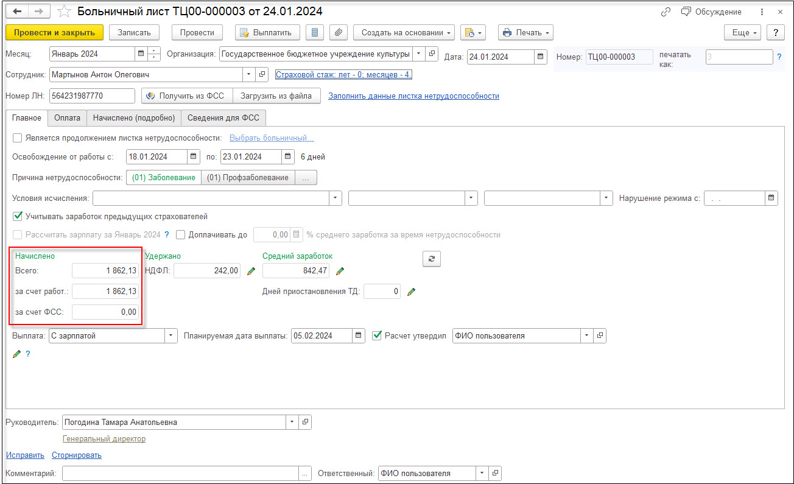This screenshot has width=794, height=484.
Task: Expand the Ответственный dropdown
Action: coord(482,473)
